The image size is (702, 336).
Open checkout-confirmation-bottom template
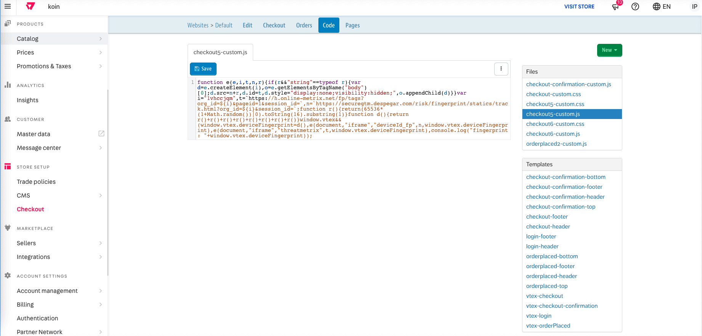click(x=566, y=177)
